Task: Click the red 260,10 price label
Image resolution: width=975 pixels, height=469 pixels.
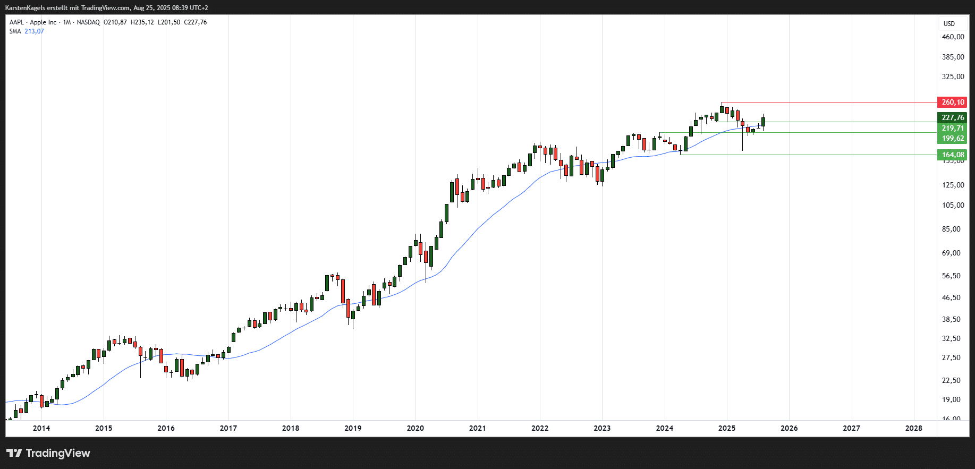Action: [x=952, y=102]
